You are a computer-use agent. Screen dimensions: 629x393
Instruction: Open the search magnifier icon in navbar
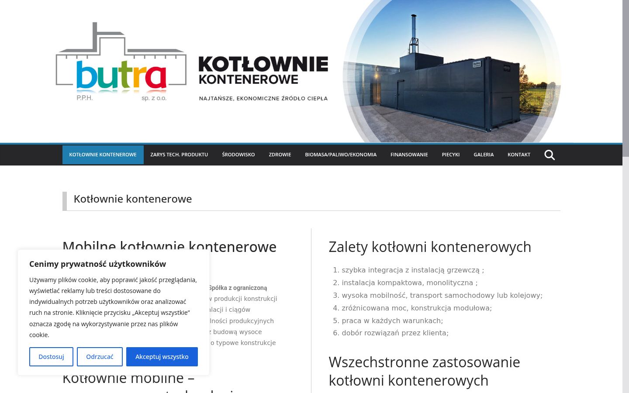pyautogui.click(x=550, y=155)
